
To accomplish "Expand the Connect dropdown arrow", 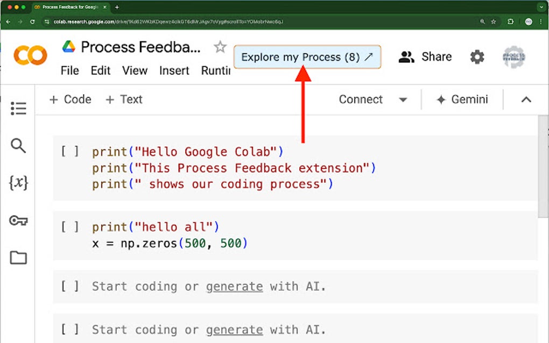I will coord(403,99).
